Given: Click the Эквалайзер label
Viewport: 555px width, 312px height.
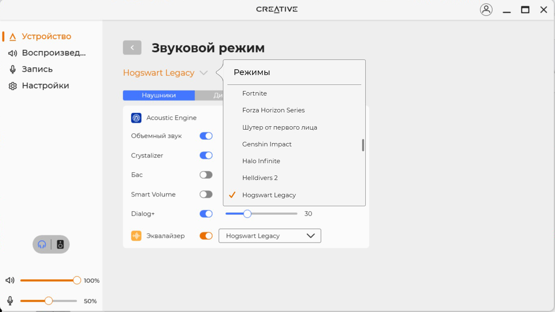Looking at the screenshot, I should click(x=165, y=236).
